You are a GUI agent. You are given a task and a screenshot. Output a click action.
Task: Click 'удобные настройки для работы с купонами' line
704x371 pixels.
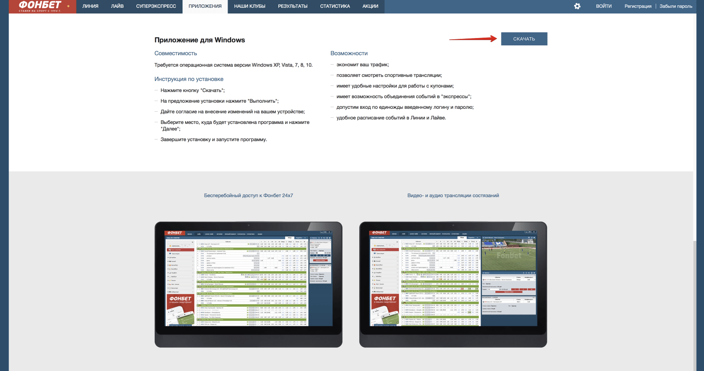[395, 86]
